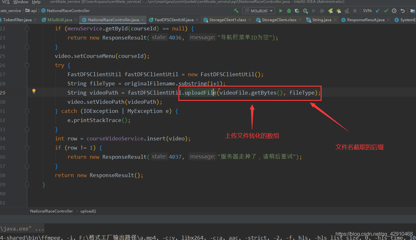This screenshot has width=416, height=240.
Task: Collapse the if (row != 1) fold marker
Action: click(27, 148)
